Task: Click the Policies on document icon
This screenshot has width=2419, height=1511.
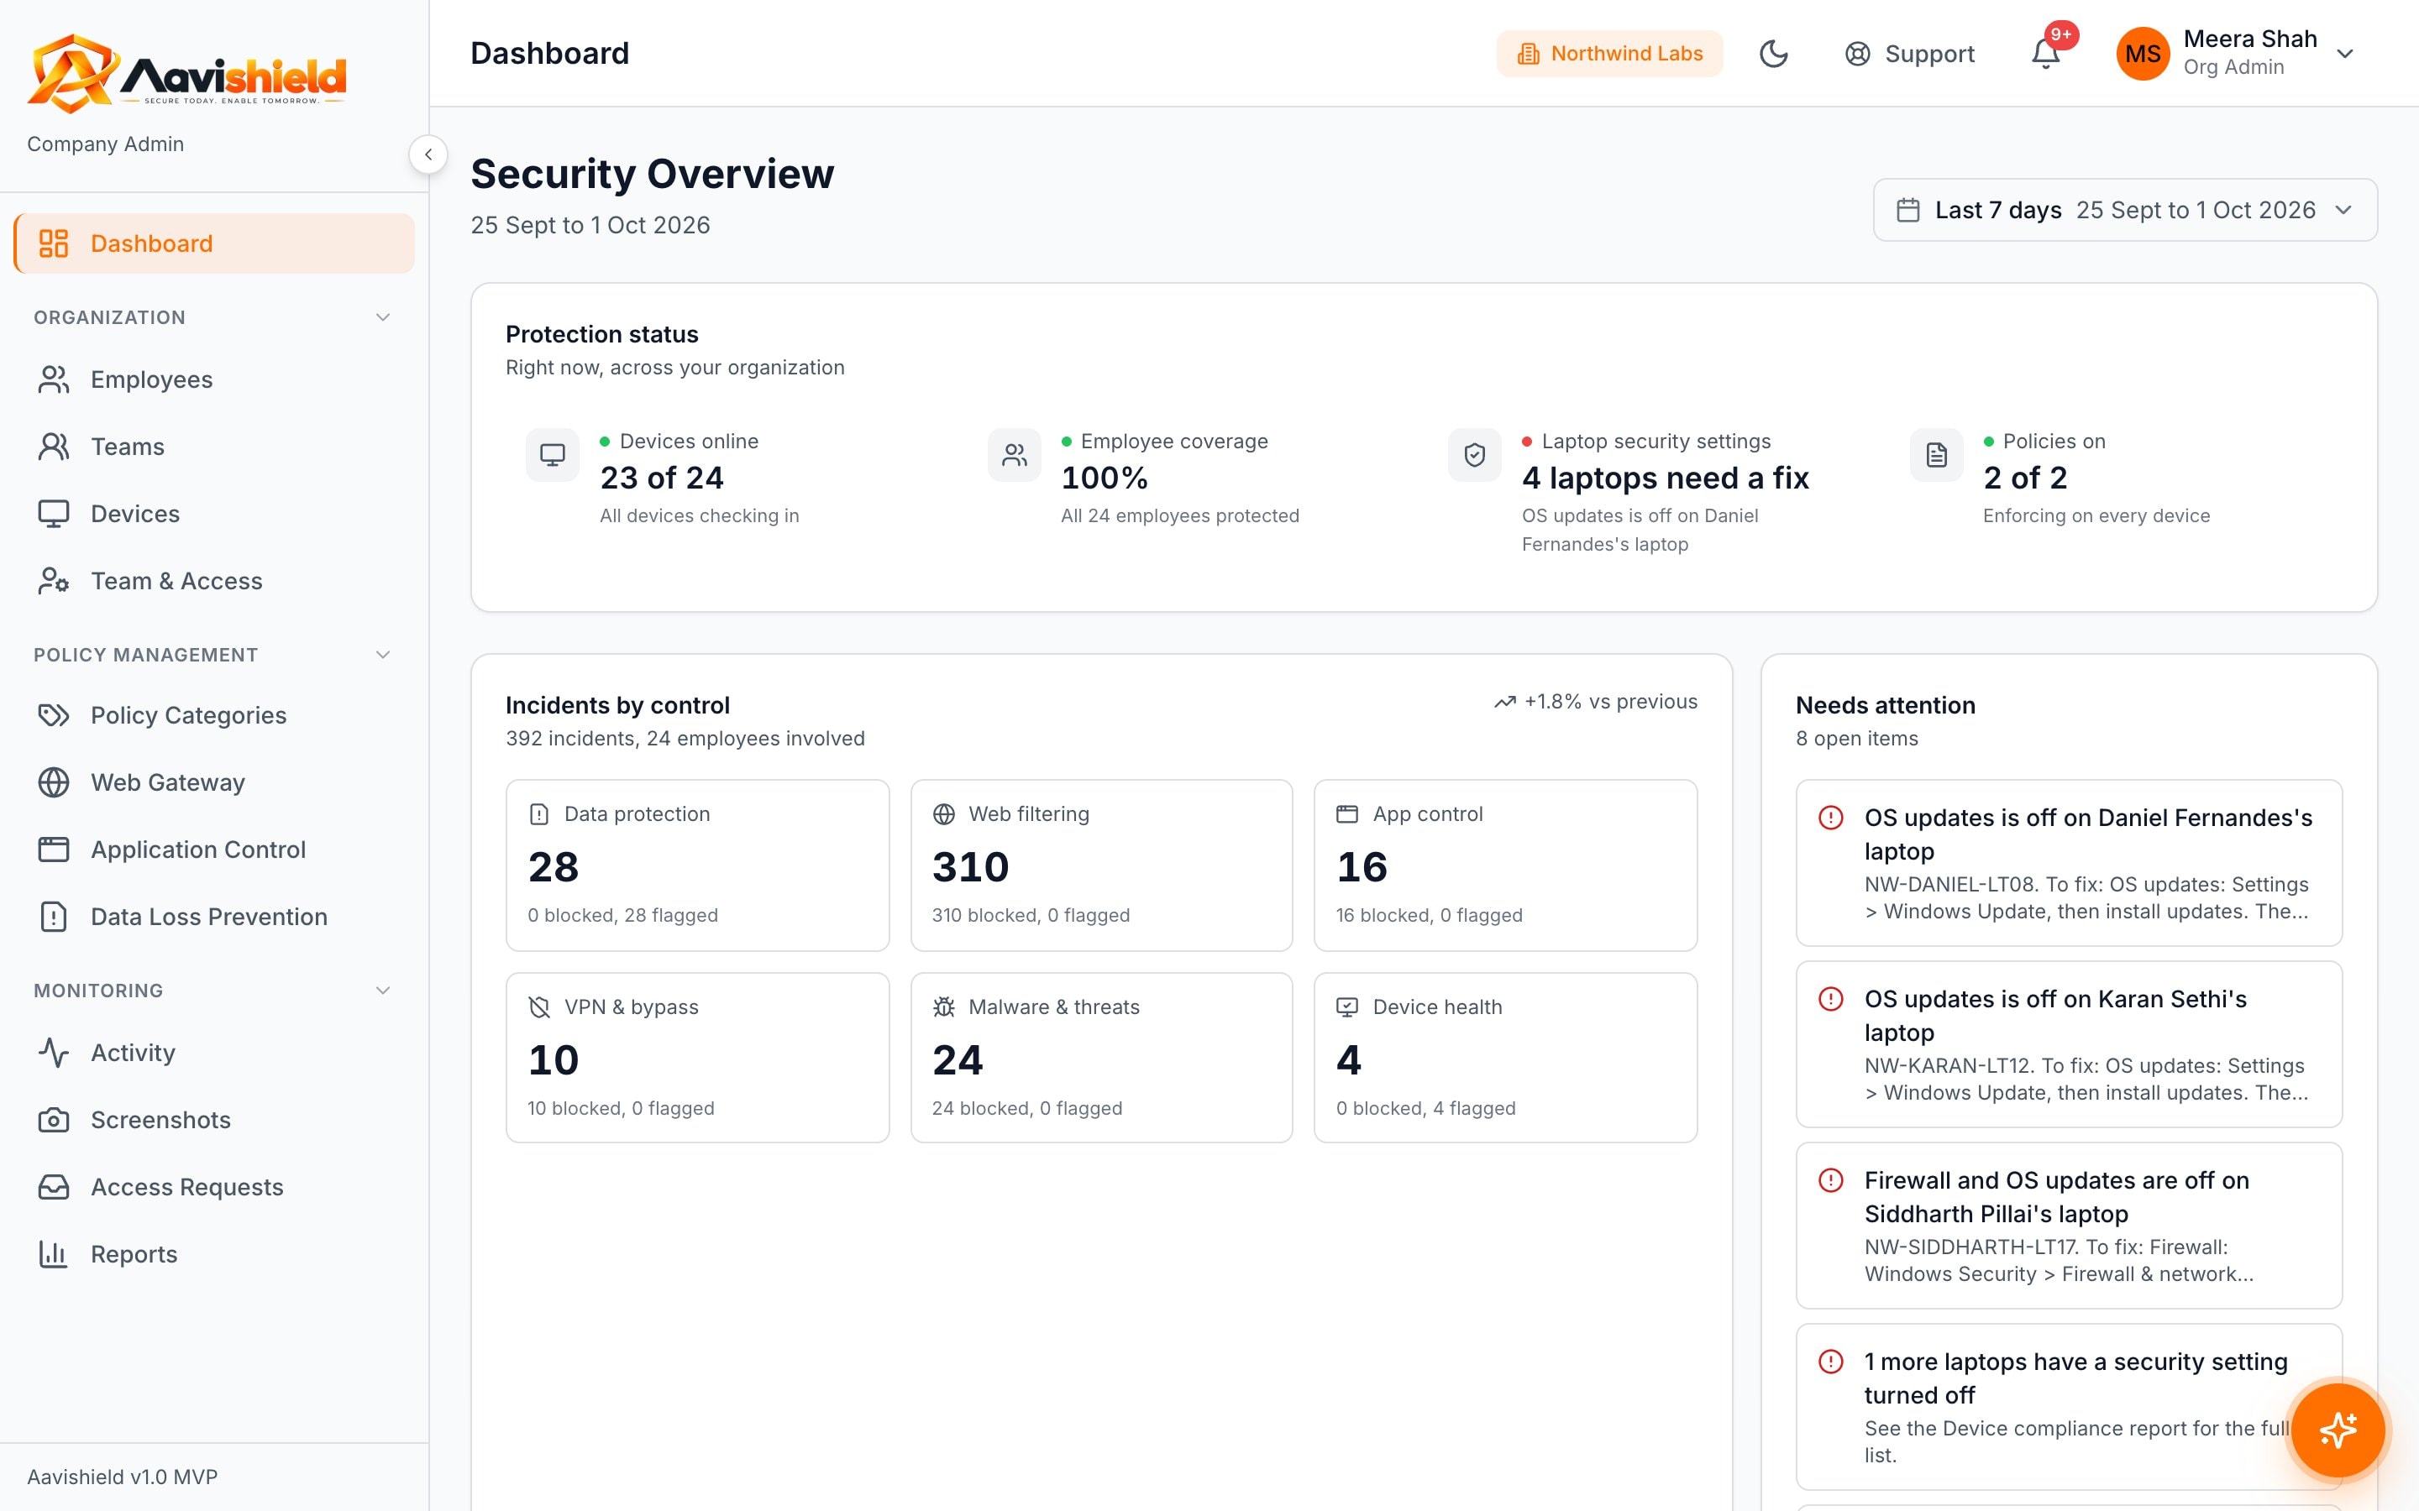Action: [1936, 456]
